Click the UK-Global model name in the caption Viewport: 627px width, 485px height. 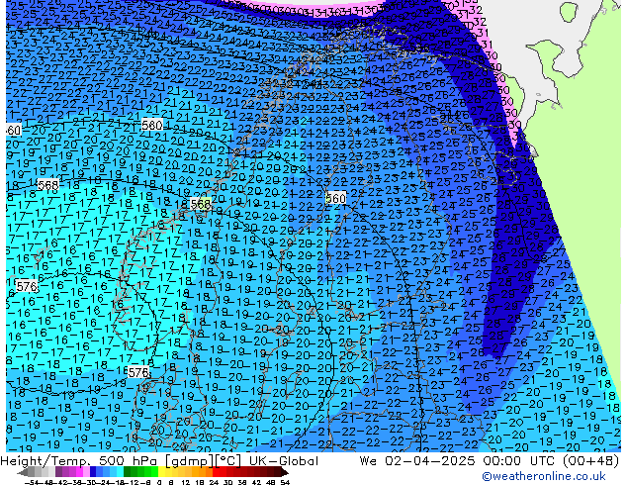(x=284, y=461)
